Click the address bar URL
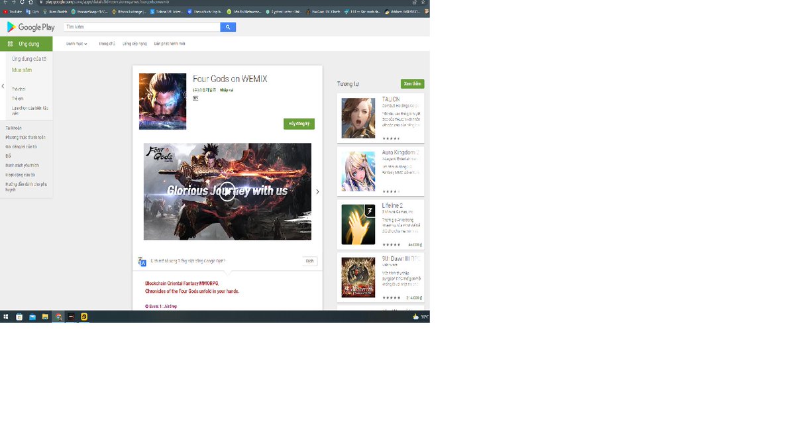This screenshot has height=447, width=795. (x=107, y=3)
